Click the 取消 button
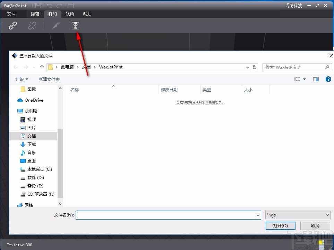The image size is (334, 250). pos(315,225)
